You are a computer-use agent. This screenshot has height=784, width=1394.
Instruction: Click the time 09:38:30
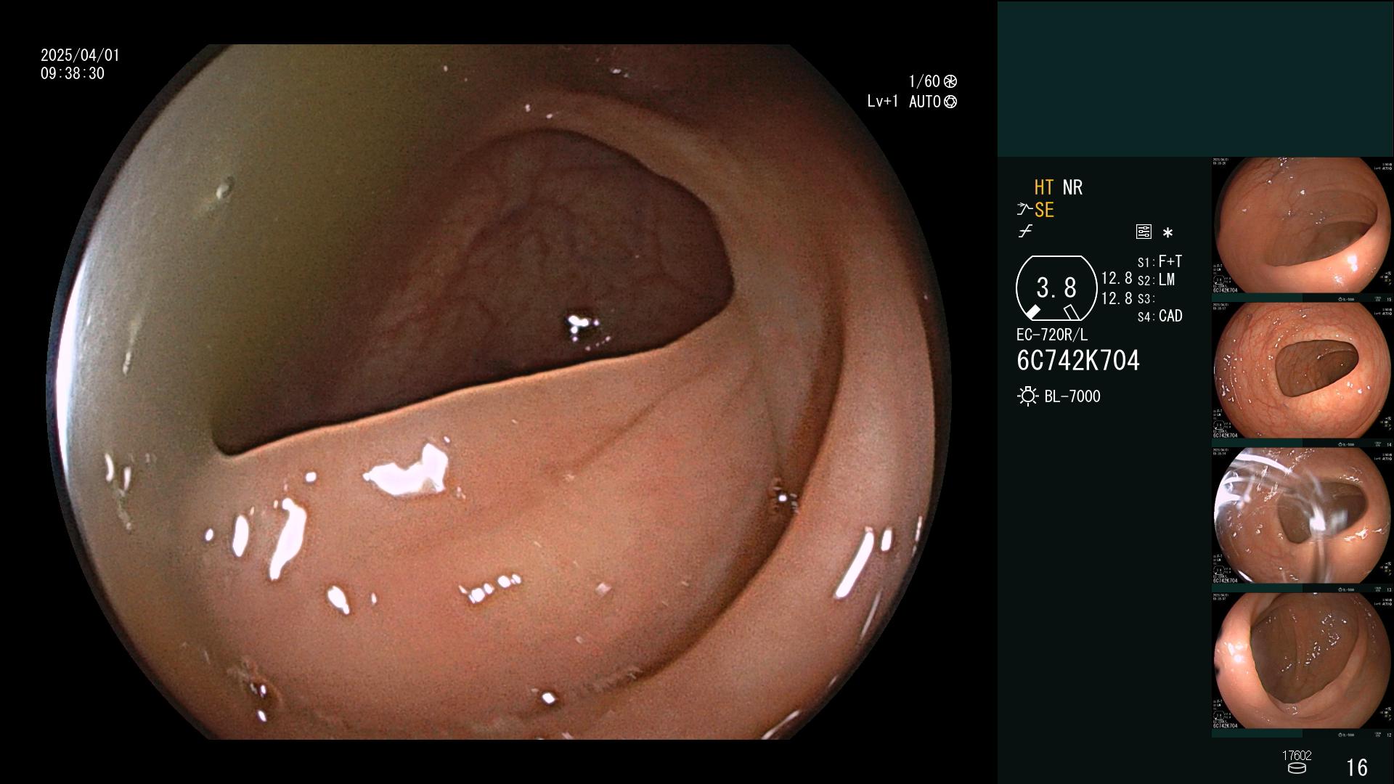pyautogui.click(x=73, y=74)
